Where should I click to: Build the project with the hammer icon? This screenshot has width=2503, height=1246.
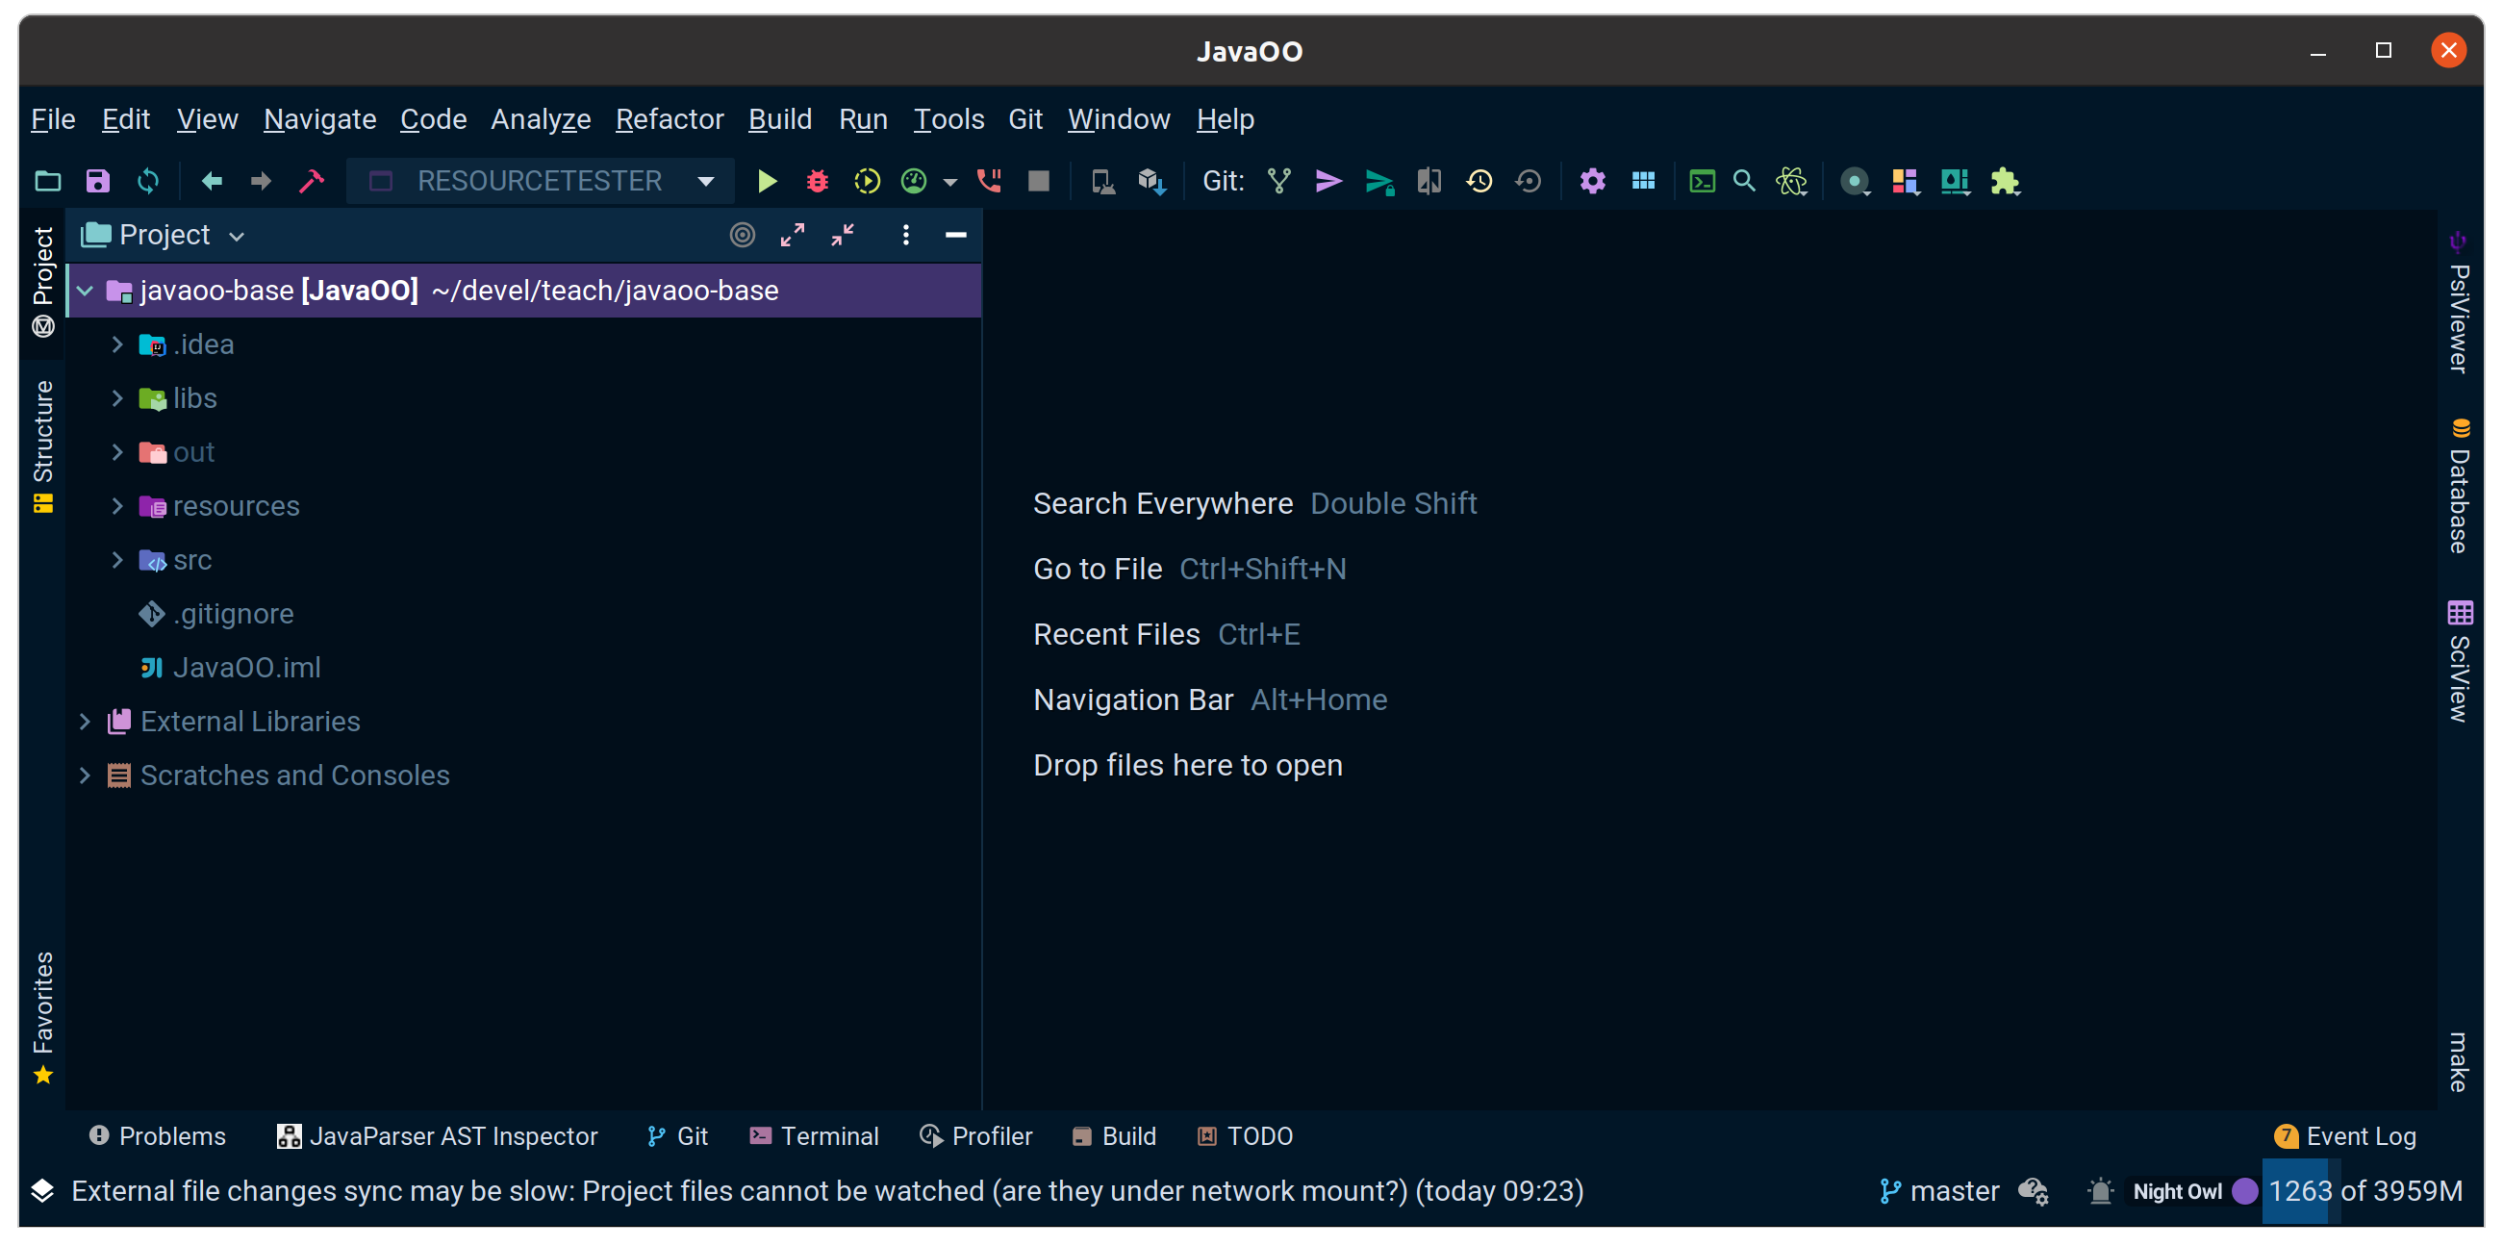[x=311, y=182]
